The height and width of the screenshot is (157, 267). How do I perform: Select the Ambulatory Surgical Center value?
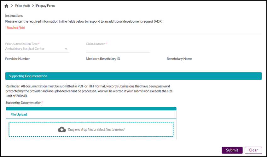pos(25,49)
